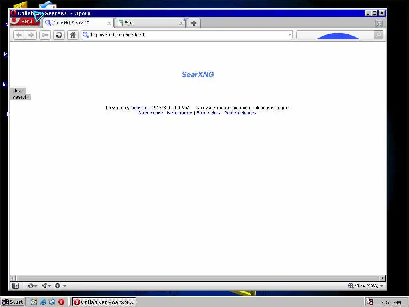This screenshot has height=307, width=409.
Task: Open the closed tabs trash can
Action: point(379,24)
